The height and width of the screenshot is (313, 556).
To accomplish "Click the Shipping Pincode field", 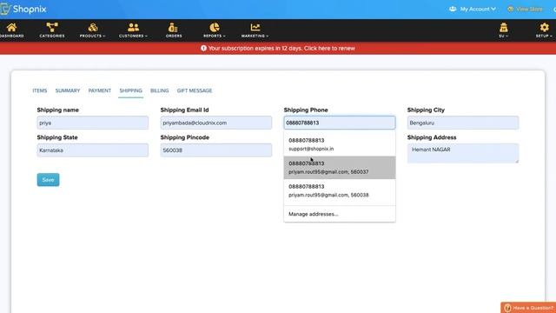I will pyautogui.click(x=216, y=150).
